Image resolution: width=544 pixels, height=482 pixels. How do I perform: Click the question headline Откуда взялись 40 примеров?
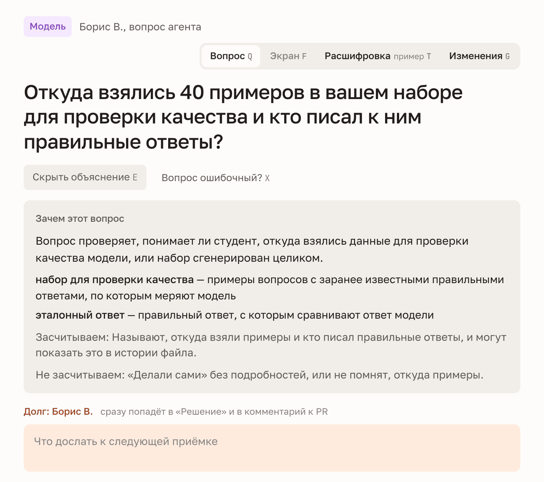[x=243, y=117]
